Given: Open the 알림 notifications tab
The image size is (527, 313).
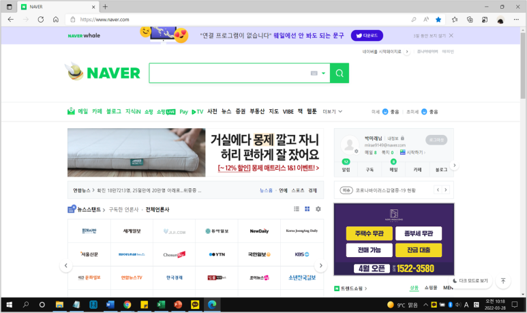Looking at the screenshot, I should (x=346, y=169).
